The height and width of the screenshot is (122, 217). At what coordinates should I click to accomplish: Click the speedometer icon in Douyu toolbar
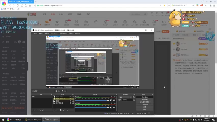(164, 22)
